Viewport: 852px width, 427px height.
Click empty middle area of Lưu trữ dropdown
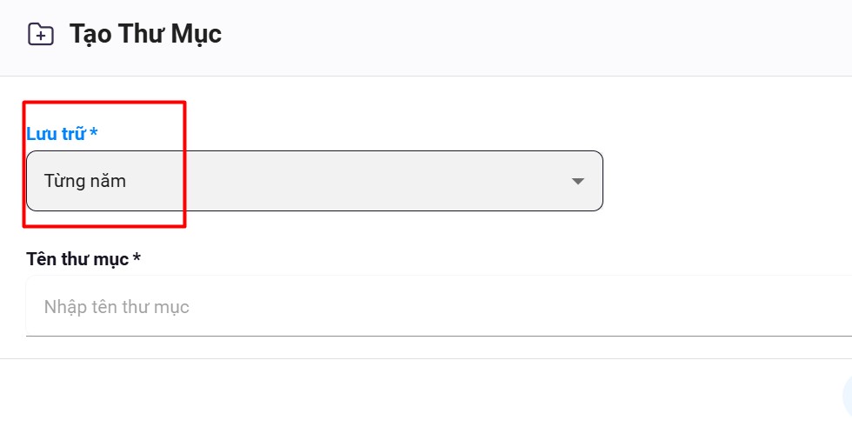(348, 181)
